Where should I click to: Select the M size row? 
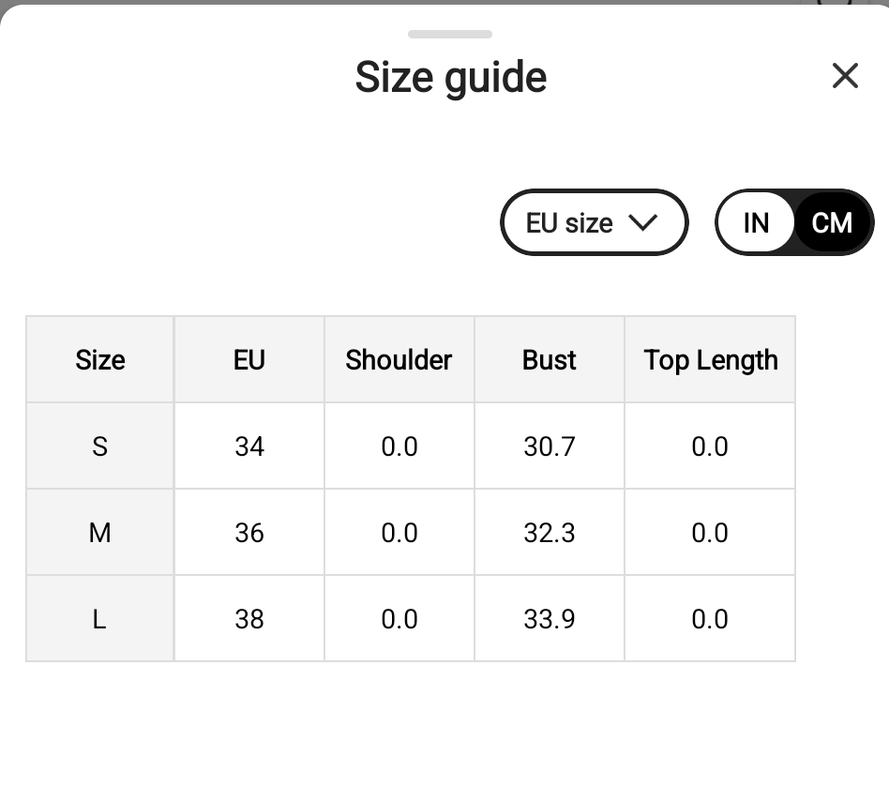(x=99, y=532)
